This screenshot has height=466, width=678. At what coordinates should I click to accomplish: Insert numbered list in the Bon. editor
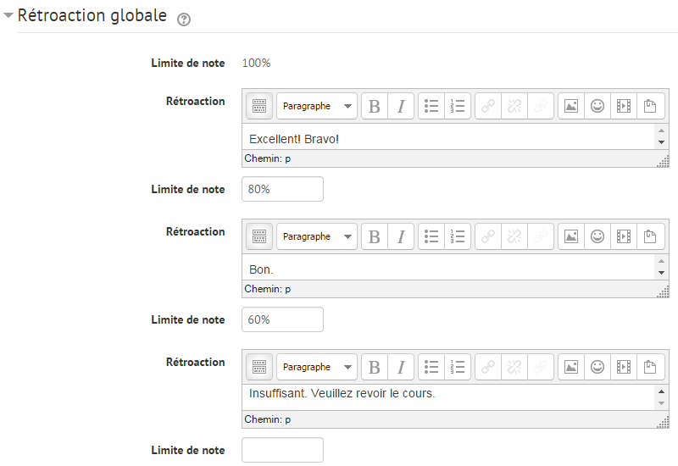pyautogui.click(x=458, y=236)
